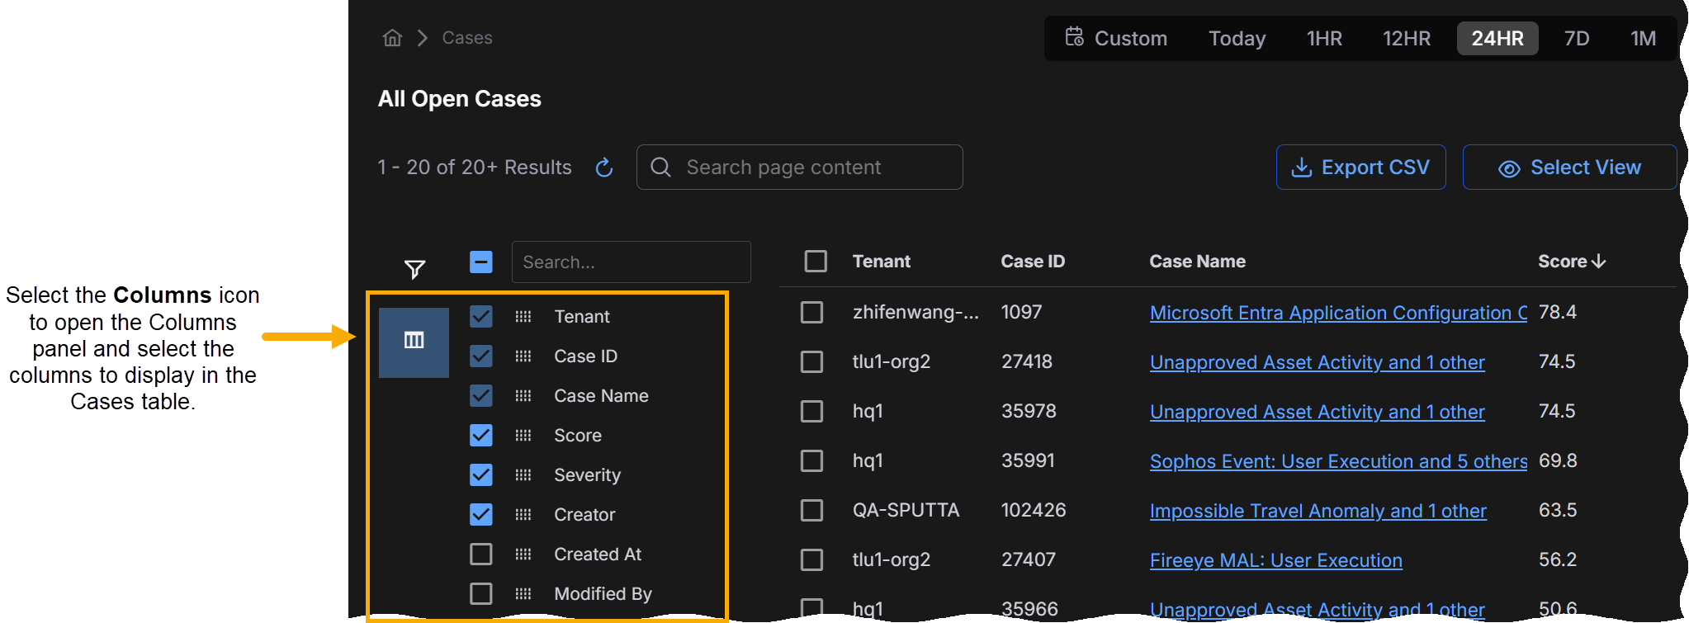The image size is (1689, 623).
Task: Switch time range to 7D
Action: [1576, 39]
